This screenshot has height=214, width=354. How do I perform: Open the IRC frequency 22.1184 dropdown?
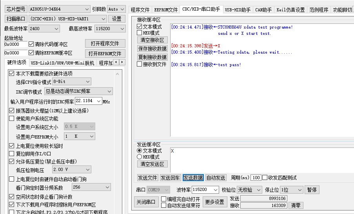pos(89,101)
